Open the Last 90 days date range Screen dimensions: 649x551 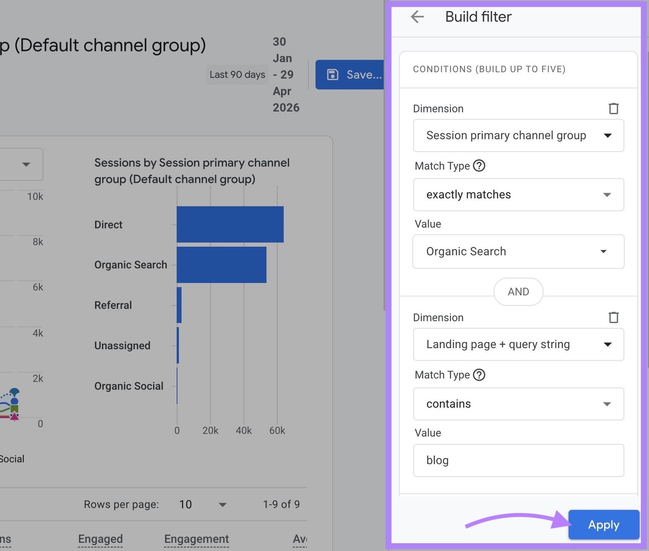(x=237, y=75)
